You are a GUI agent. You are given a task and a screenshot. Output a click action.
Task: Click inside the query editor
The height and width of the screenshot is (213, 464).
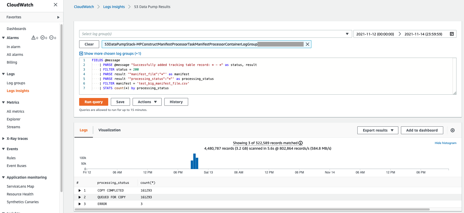pos(267,76)
